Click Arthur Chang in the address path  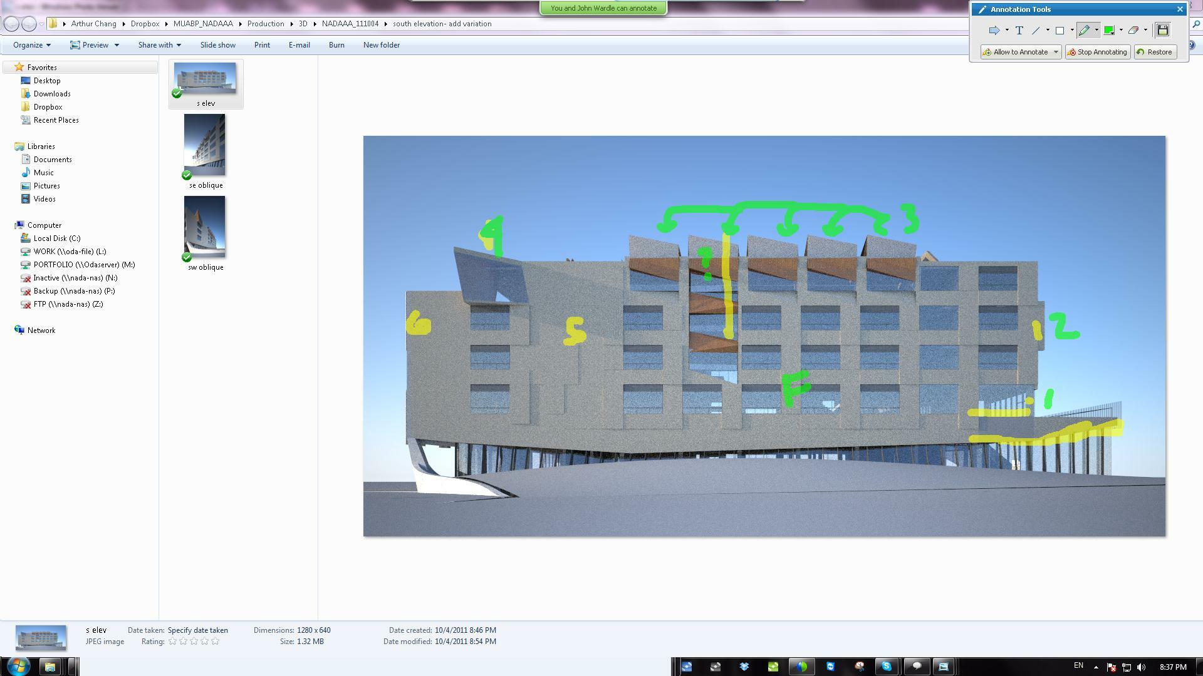click(x=93, y=24)
